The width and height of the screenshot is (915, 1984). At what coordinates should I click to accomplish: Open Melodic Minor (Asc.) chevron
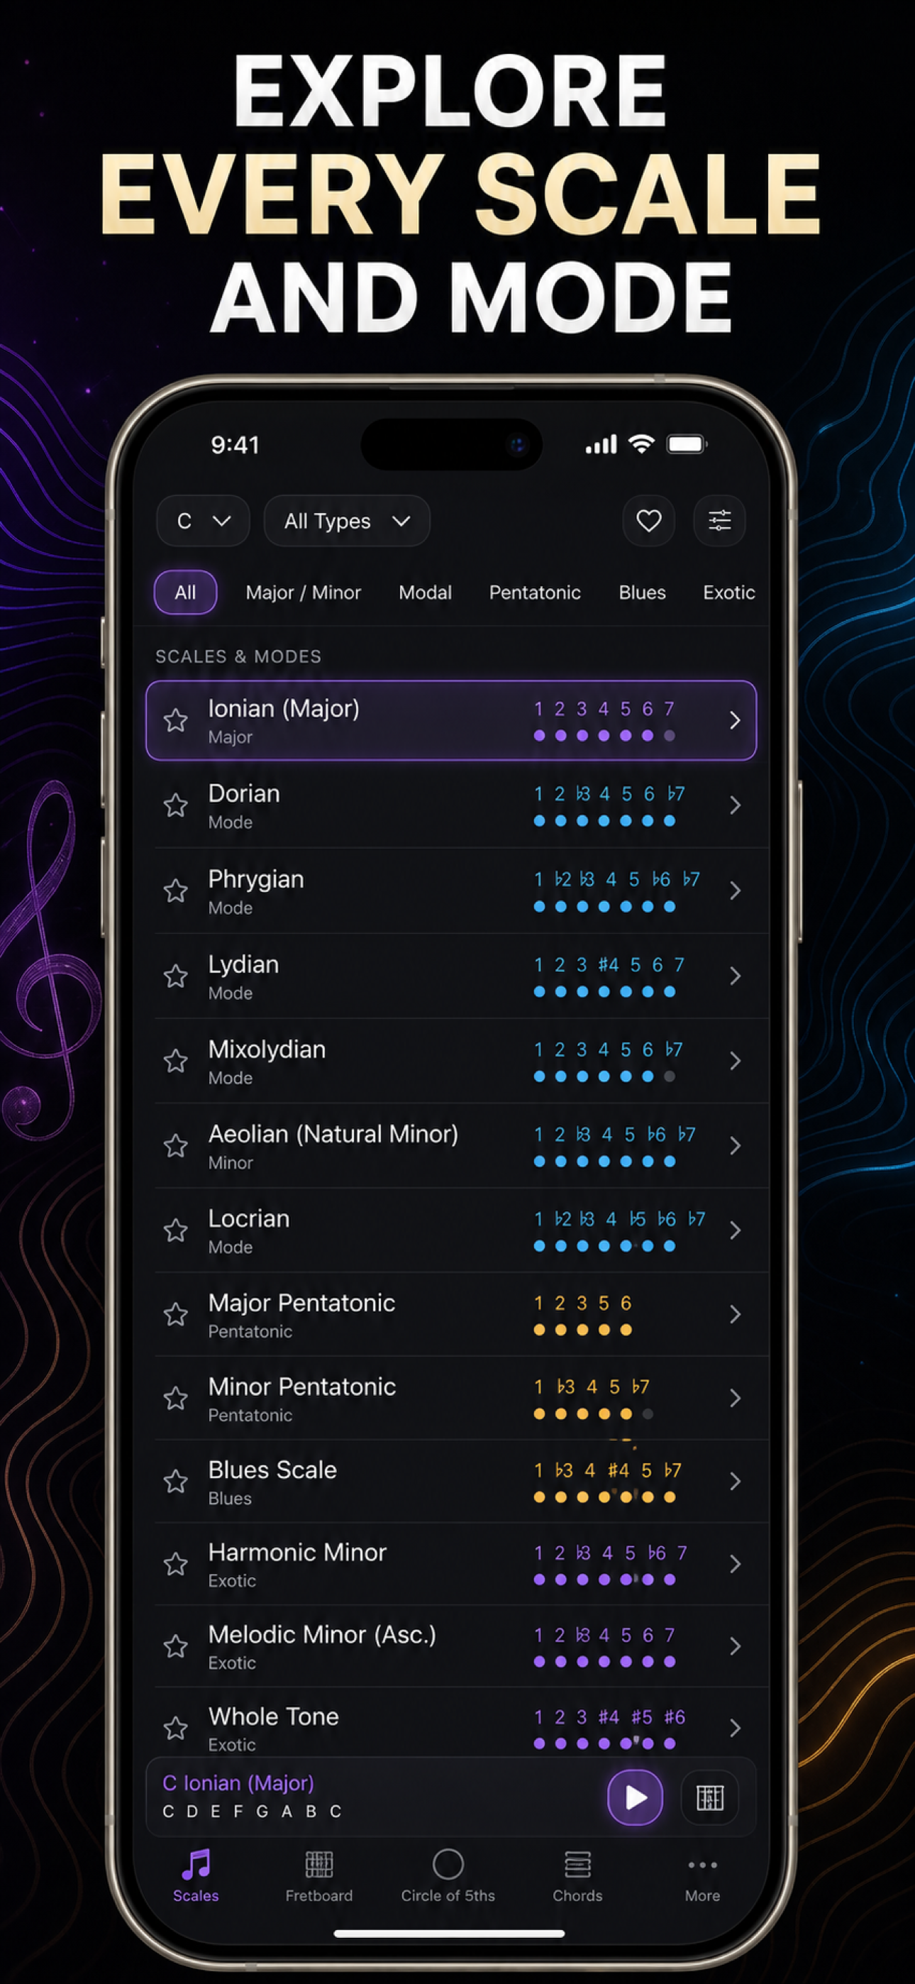[x=735, y=1647]
